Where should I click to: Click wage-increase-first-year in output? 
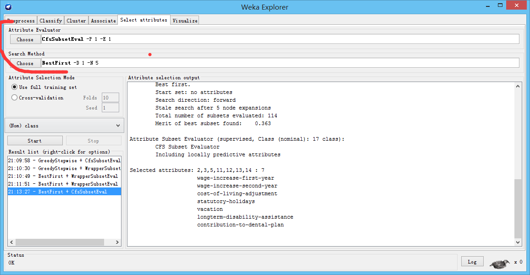point(236,178)
